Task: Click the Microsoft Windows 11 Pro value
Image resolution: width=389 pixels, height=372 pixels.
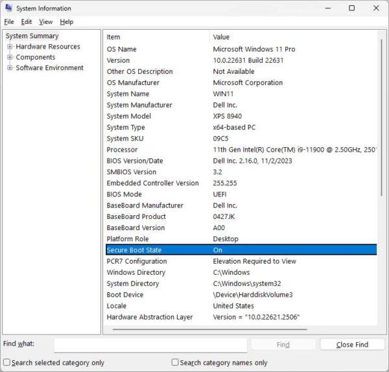Action: 254,49
